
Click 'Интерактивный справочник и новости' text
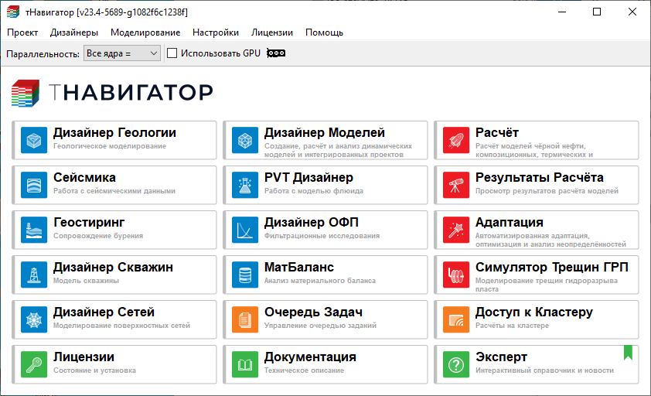point(544,370)
